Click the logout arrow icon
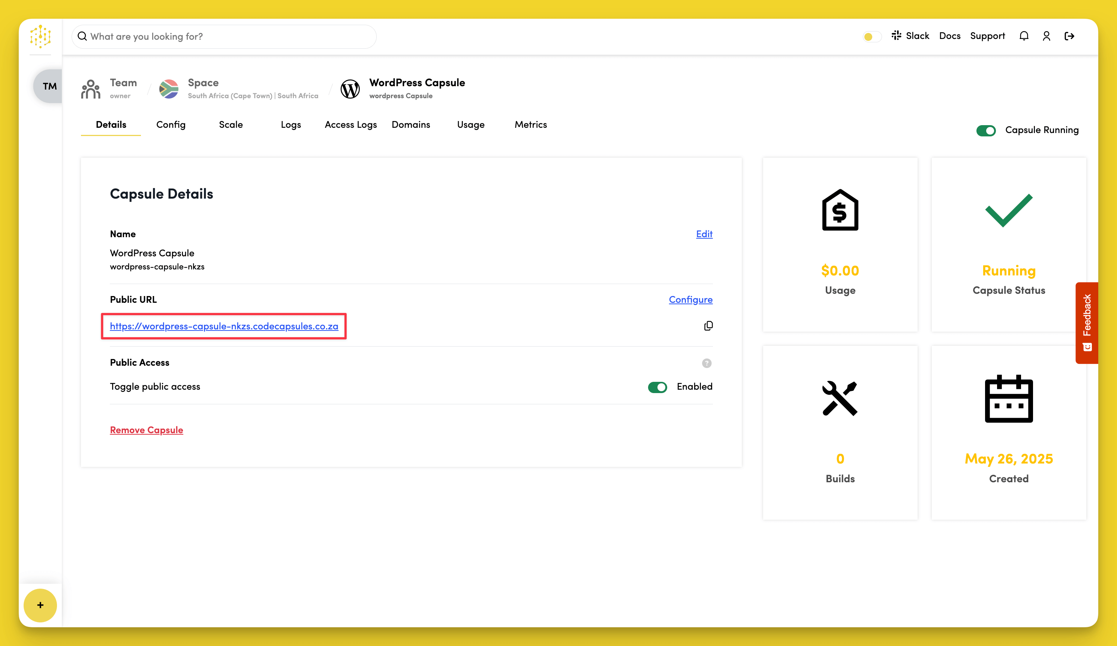Image resolution: width=1117 pixels, height=646 pixels. 1069,36
